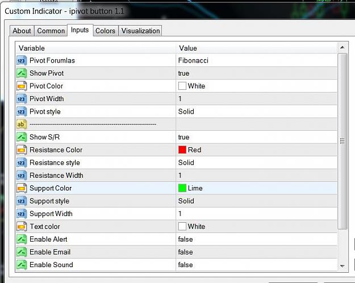Click the boolean icon beside Enable Email
The image size is (355, 283).
click(x=22, y=252)
